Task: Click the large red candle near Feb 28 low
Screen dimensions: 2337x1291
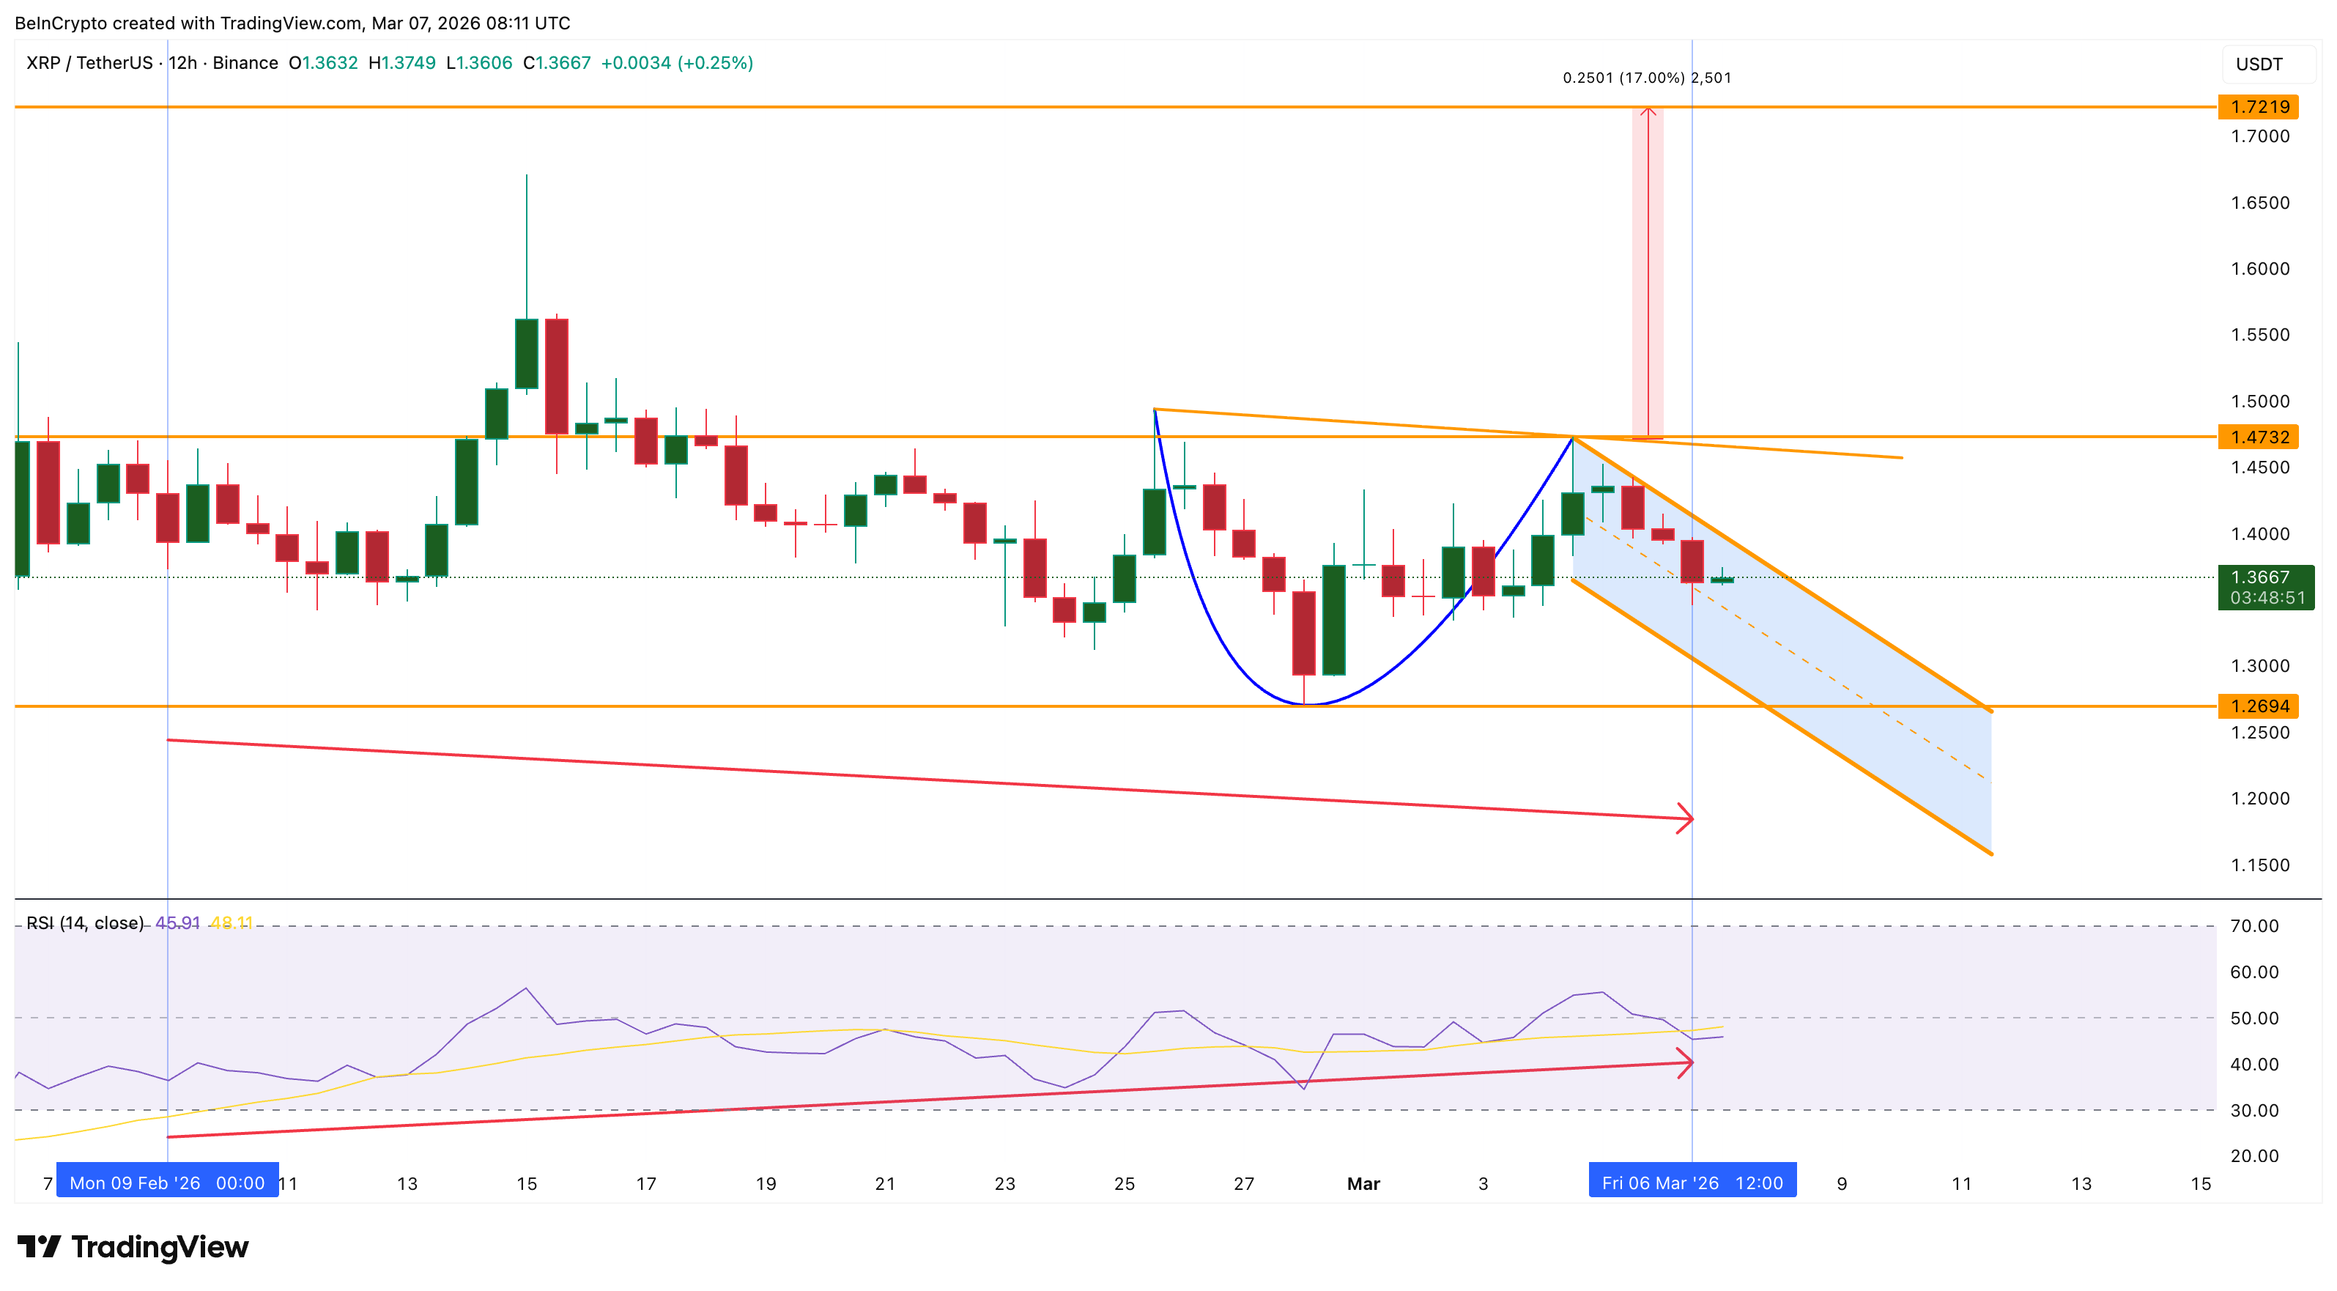Action: (x=1304, y=632)
